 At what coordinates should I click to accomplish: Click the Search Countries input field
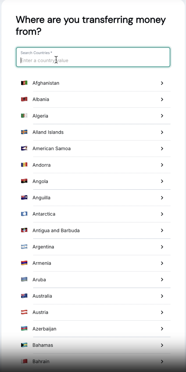click(x=93, y=60)
